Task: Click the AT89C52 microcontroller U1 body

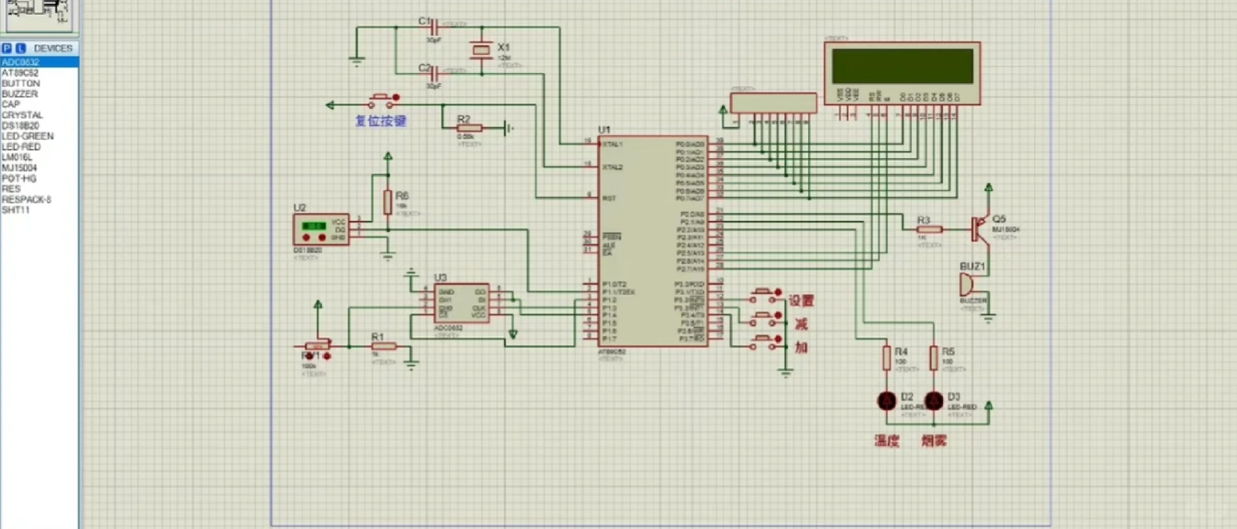Action: point(652,240)
